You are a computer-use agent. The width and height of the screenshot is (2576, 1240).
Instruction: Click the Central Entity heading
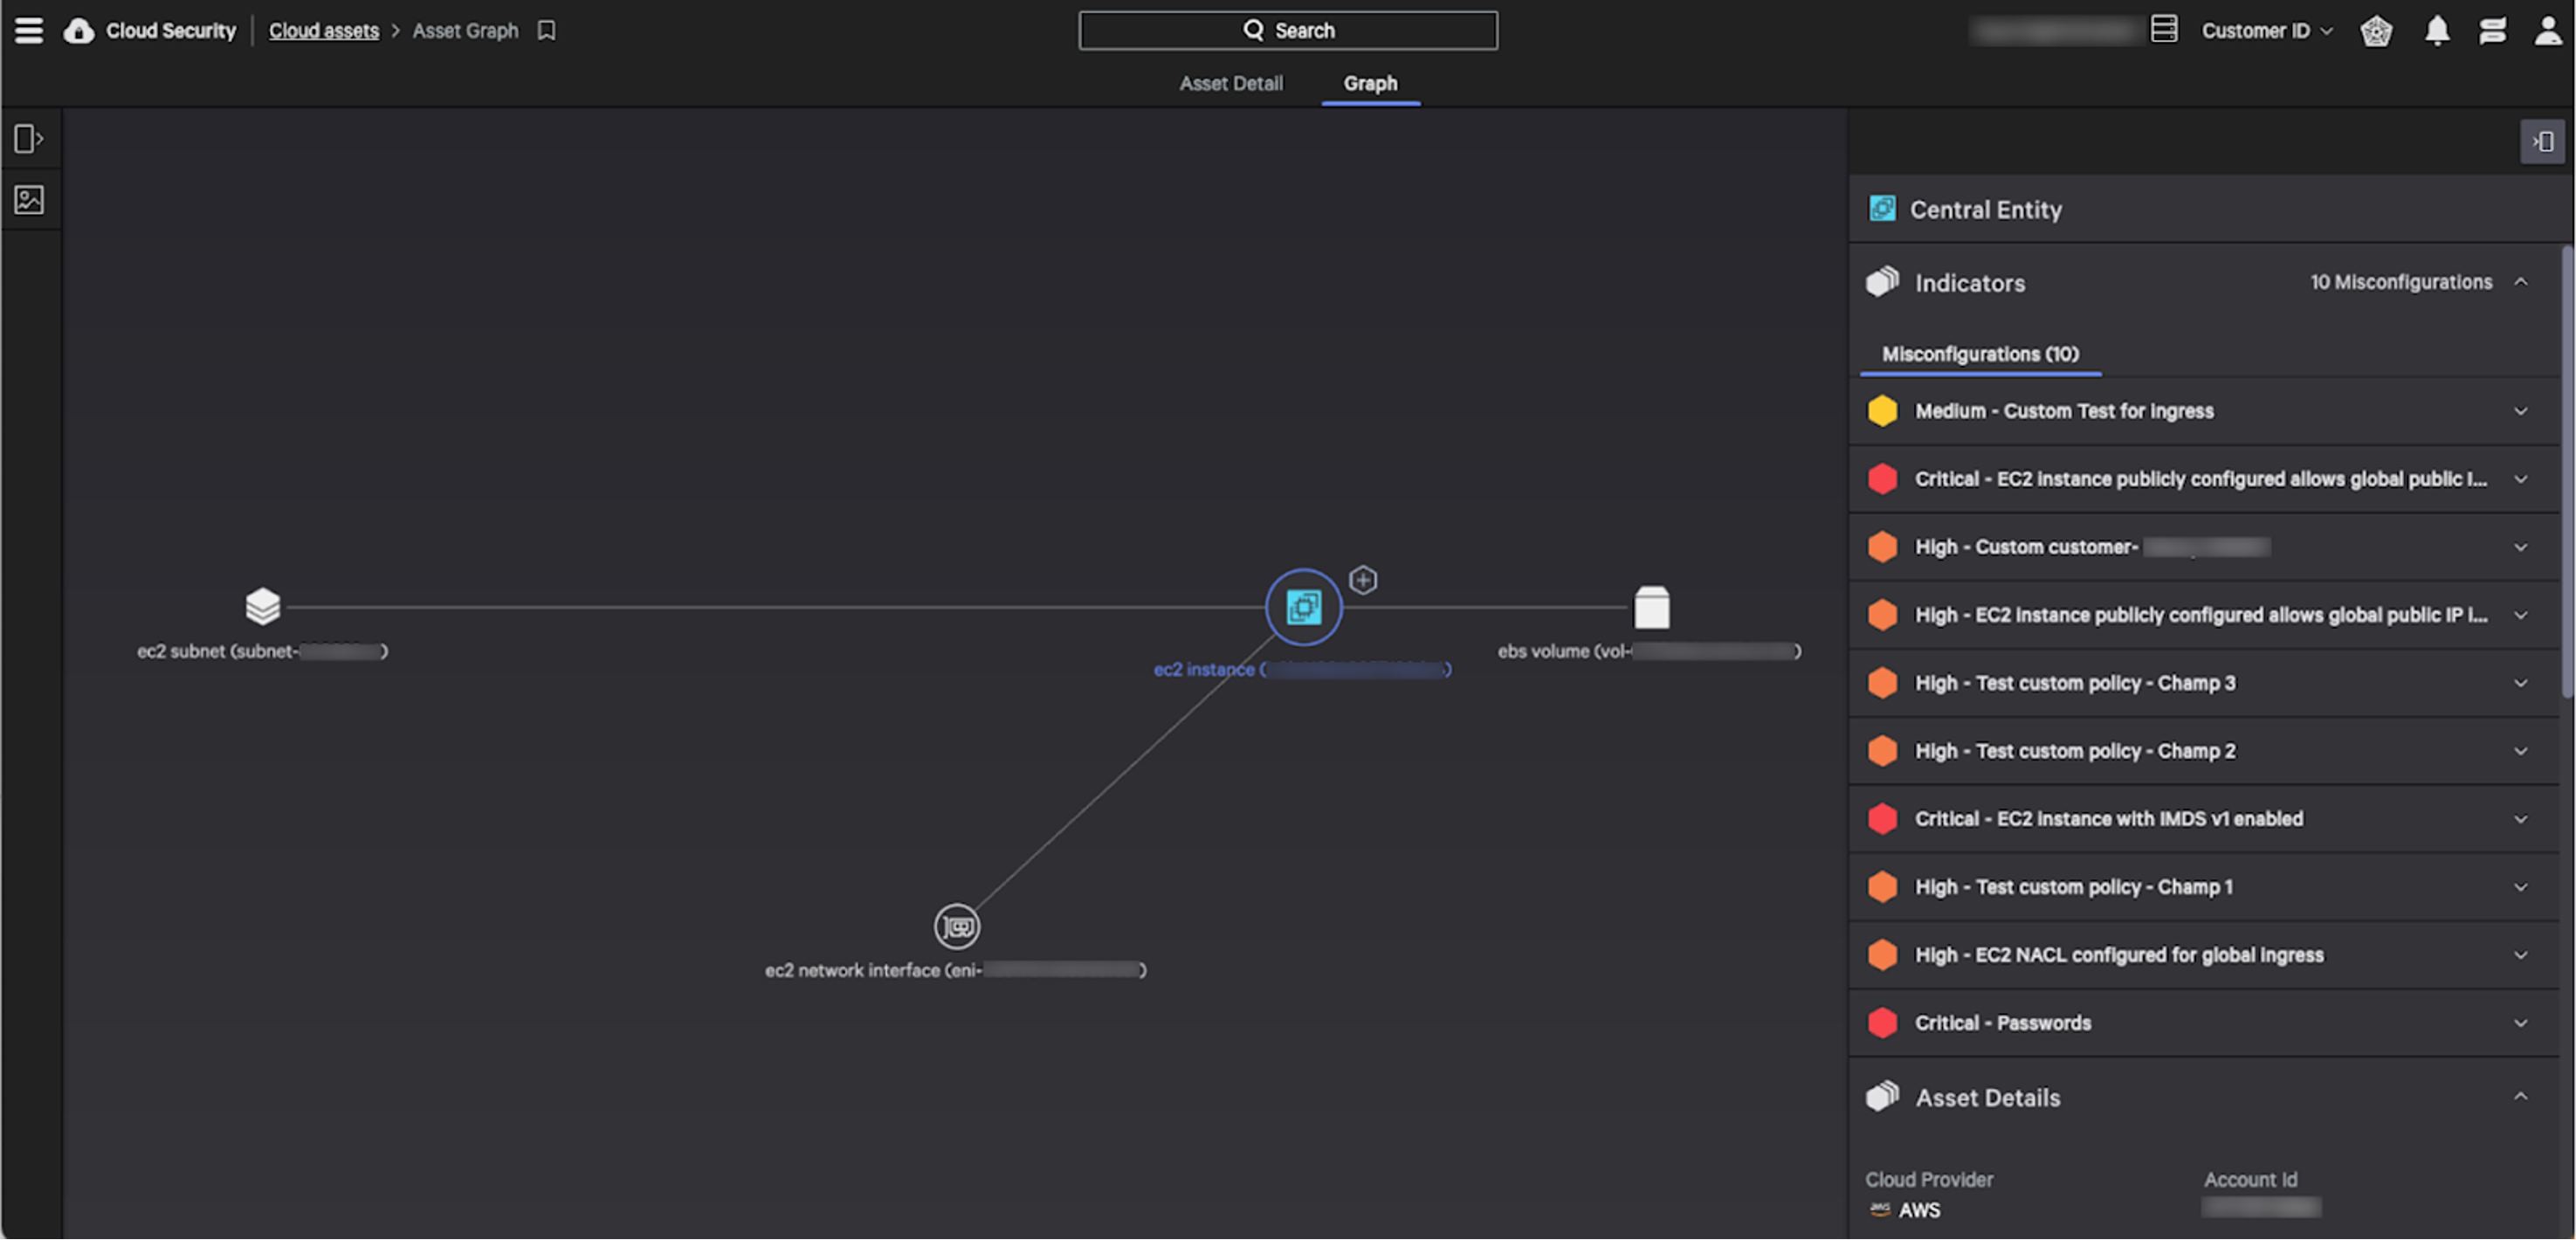point(1985,209)
